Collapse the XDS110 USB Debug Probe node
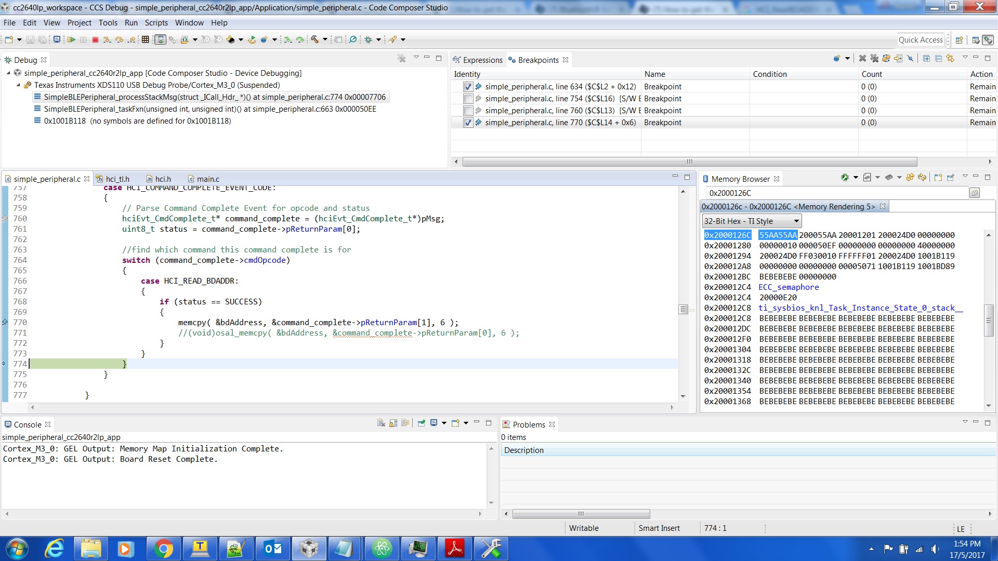This screenshot has width=998, height=561. (x=18, y=85)
